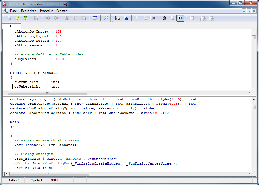Click the bug debug icon
This screenshot has width=259, height=185.
pyautogui.click(x=164, y=18)
